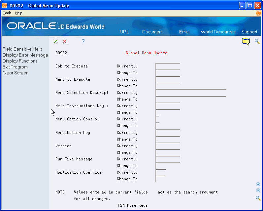Maximize the Global Menu Update window
Image resolution: width=263 pixels, height=211 pixels.
click(250, 6)
